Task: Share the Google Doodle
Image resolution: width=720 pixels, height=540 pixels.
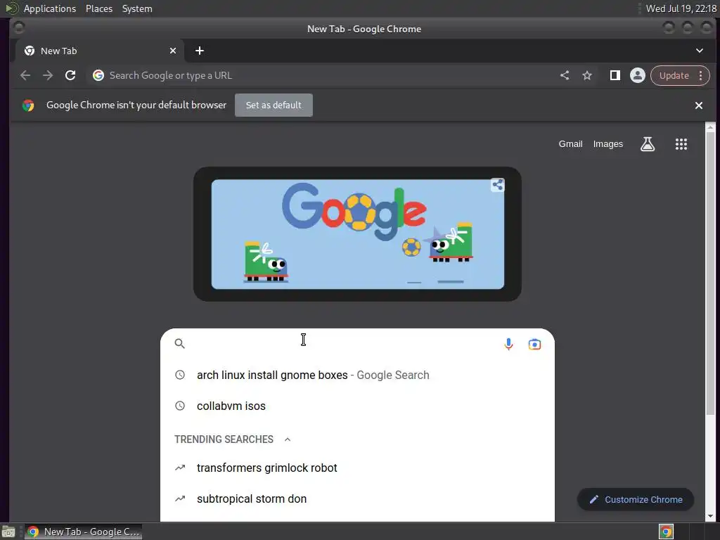Action: click(497, 185)
